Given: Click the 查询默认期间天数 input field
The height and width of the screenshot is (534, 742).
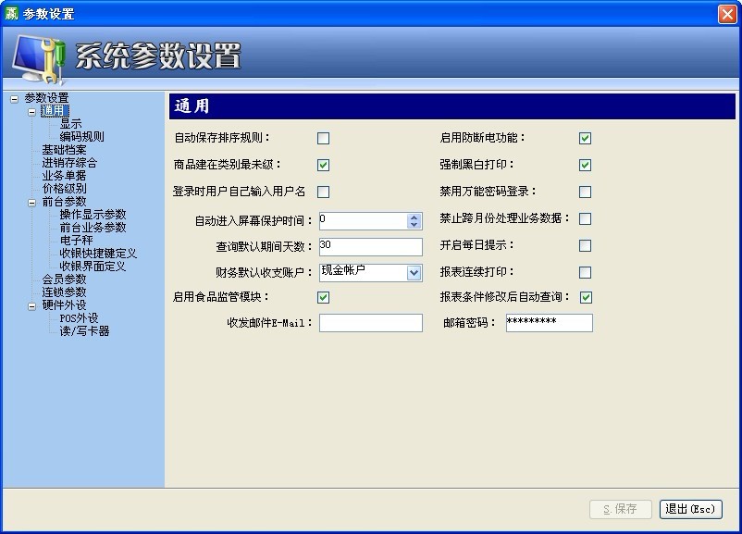Looking at the screenshot, I should [370, 246].
